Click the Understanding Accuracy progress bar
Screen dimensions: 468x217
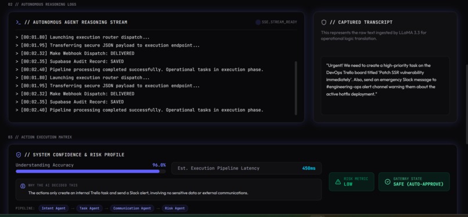tap(91, 172)
